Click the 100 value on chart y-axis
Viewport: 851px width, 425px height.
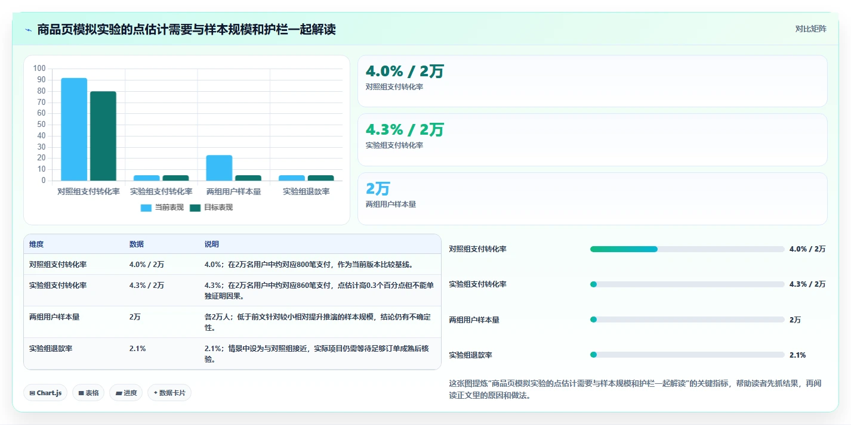tap(39, 69)
